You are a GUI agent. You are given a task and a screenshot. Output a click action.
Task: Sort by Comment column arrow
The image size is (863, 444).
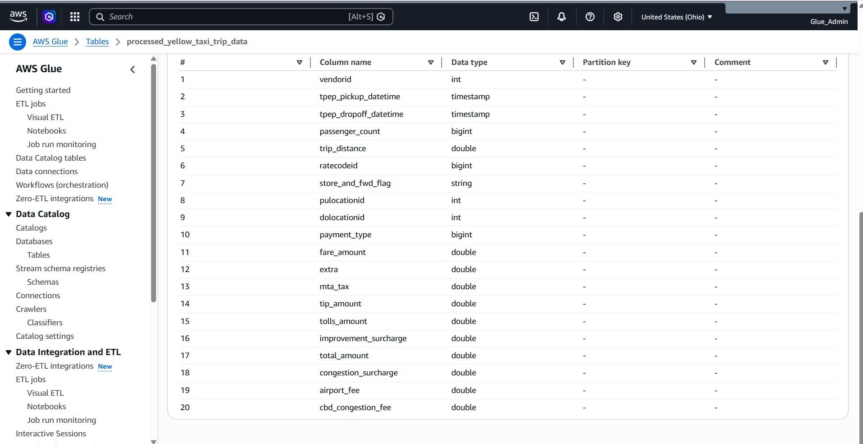(826, 62)
